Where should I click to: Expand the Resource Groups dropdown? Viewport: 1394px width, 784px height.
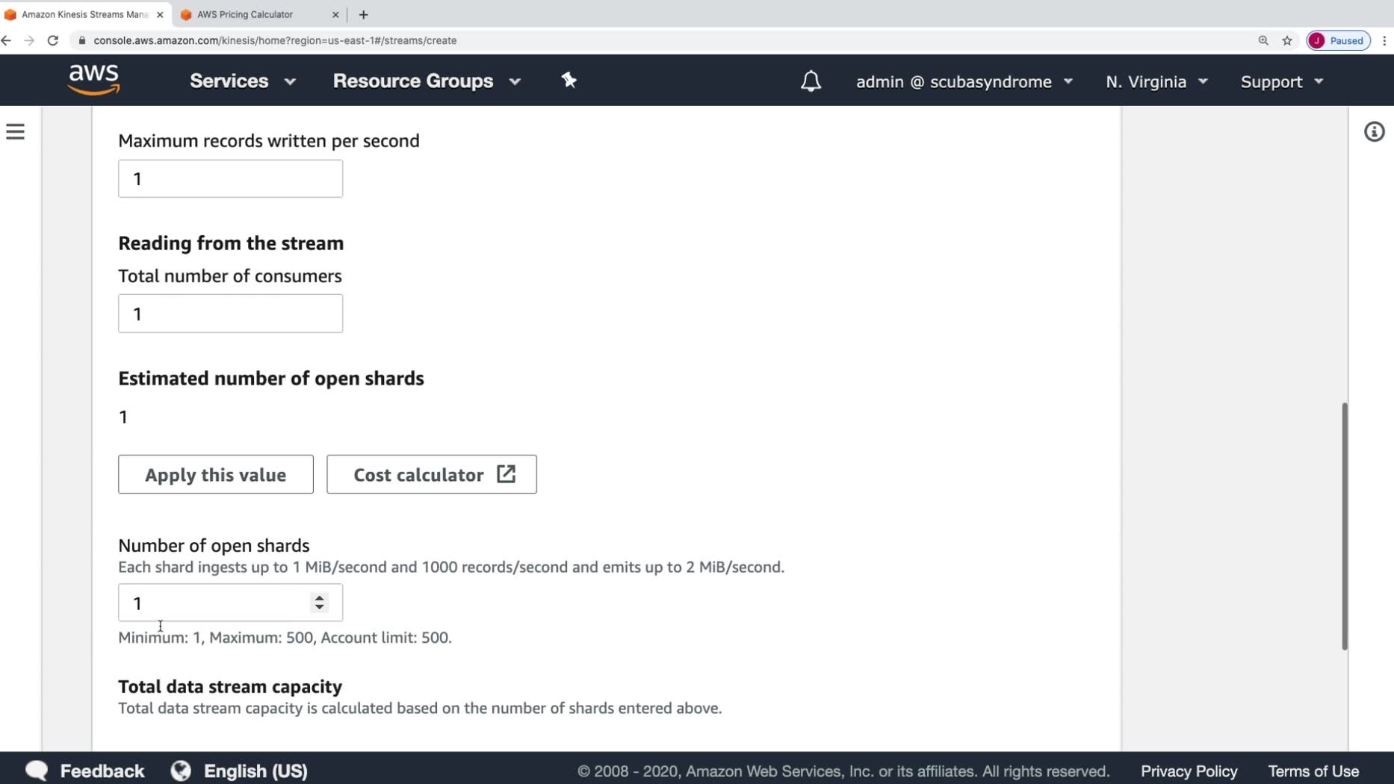(x=426, y=81)
